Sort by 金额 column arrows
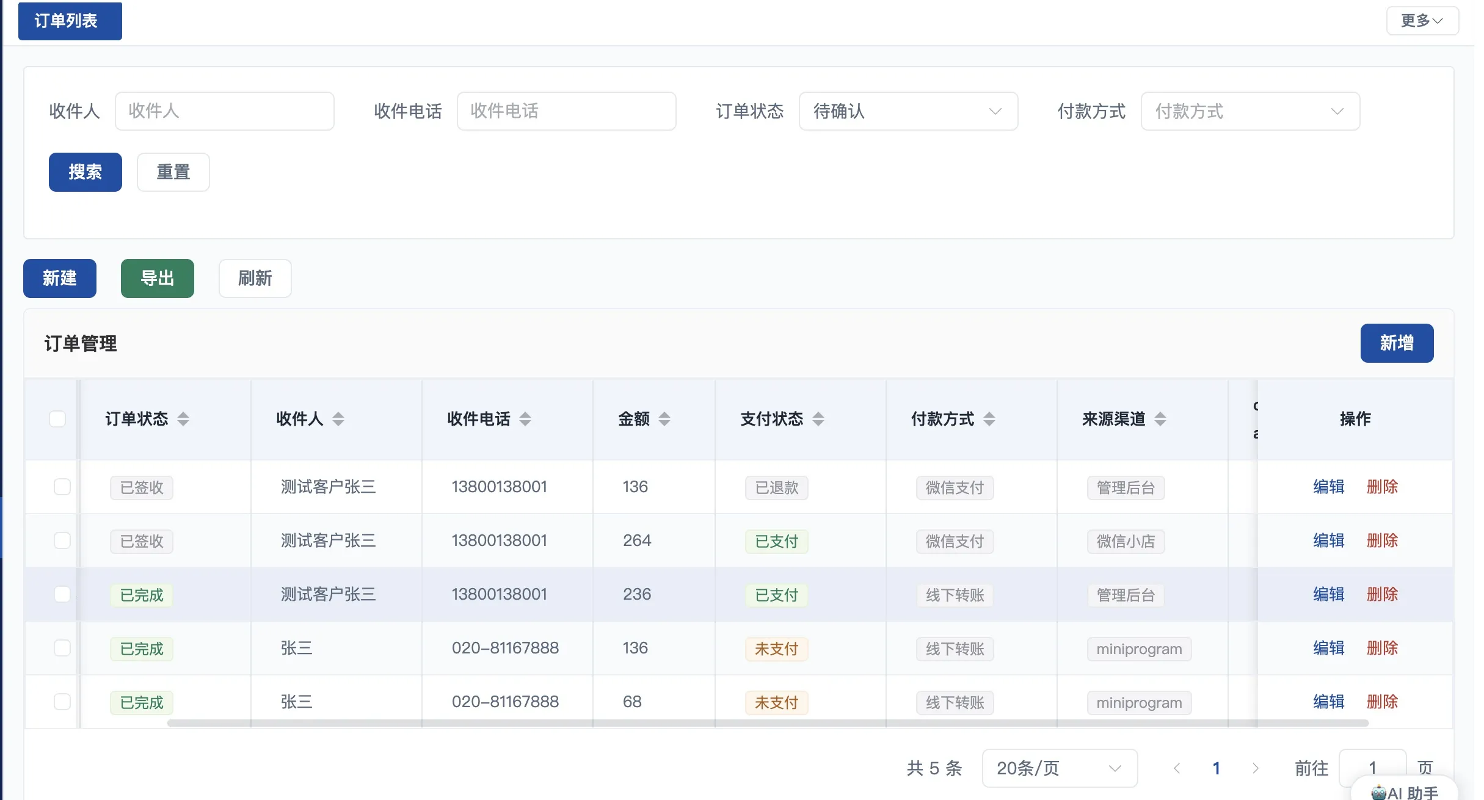 [x=664, y=419]
